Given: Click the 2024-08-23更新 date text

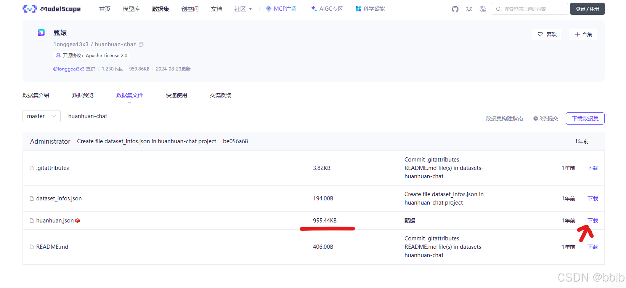Looking at the screenshot, I should coord(173,69).
